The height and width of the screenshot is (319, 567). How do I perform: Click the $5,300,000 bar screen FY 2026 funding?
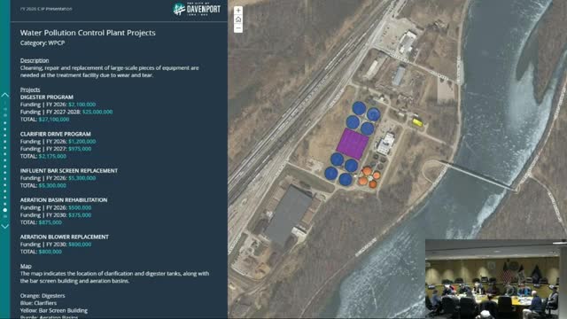(82, 178)
